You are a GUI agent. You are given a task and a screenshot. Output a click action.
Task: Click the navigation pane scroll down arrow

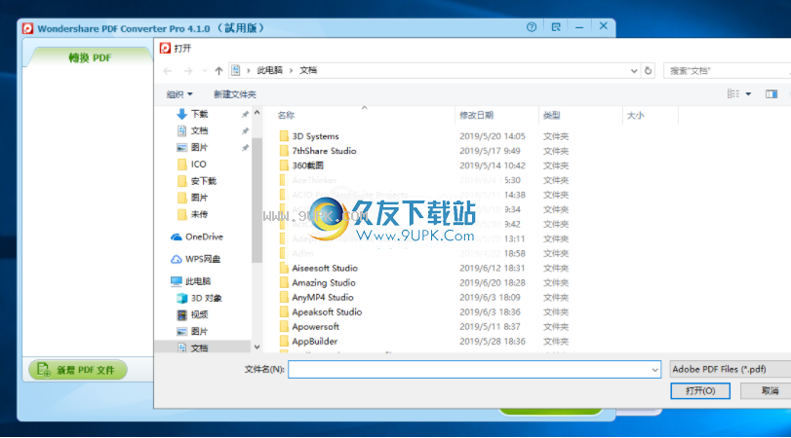tap(257, 347)
